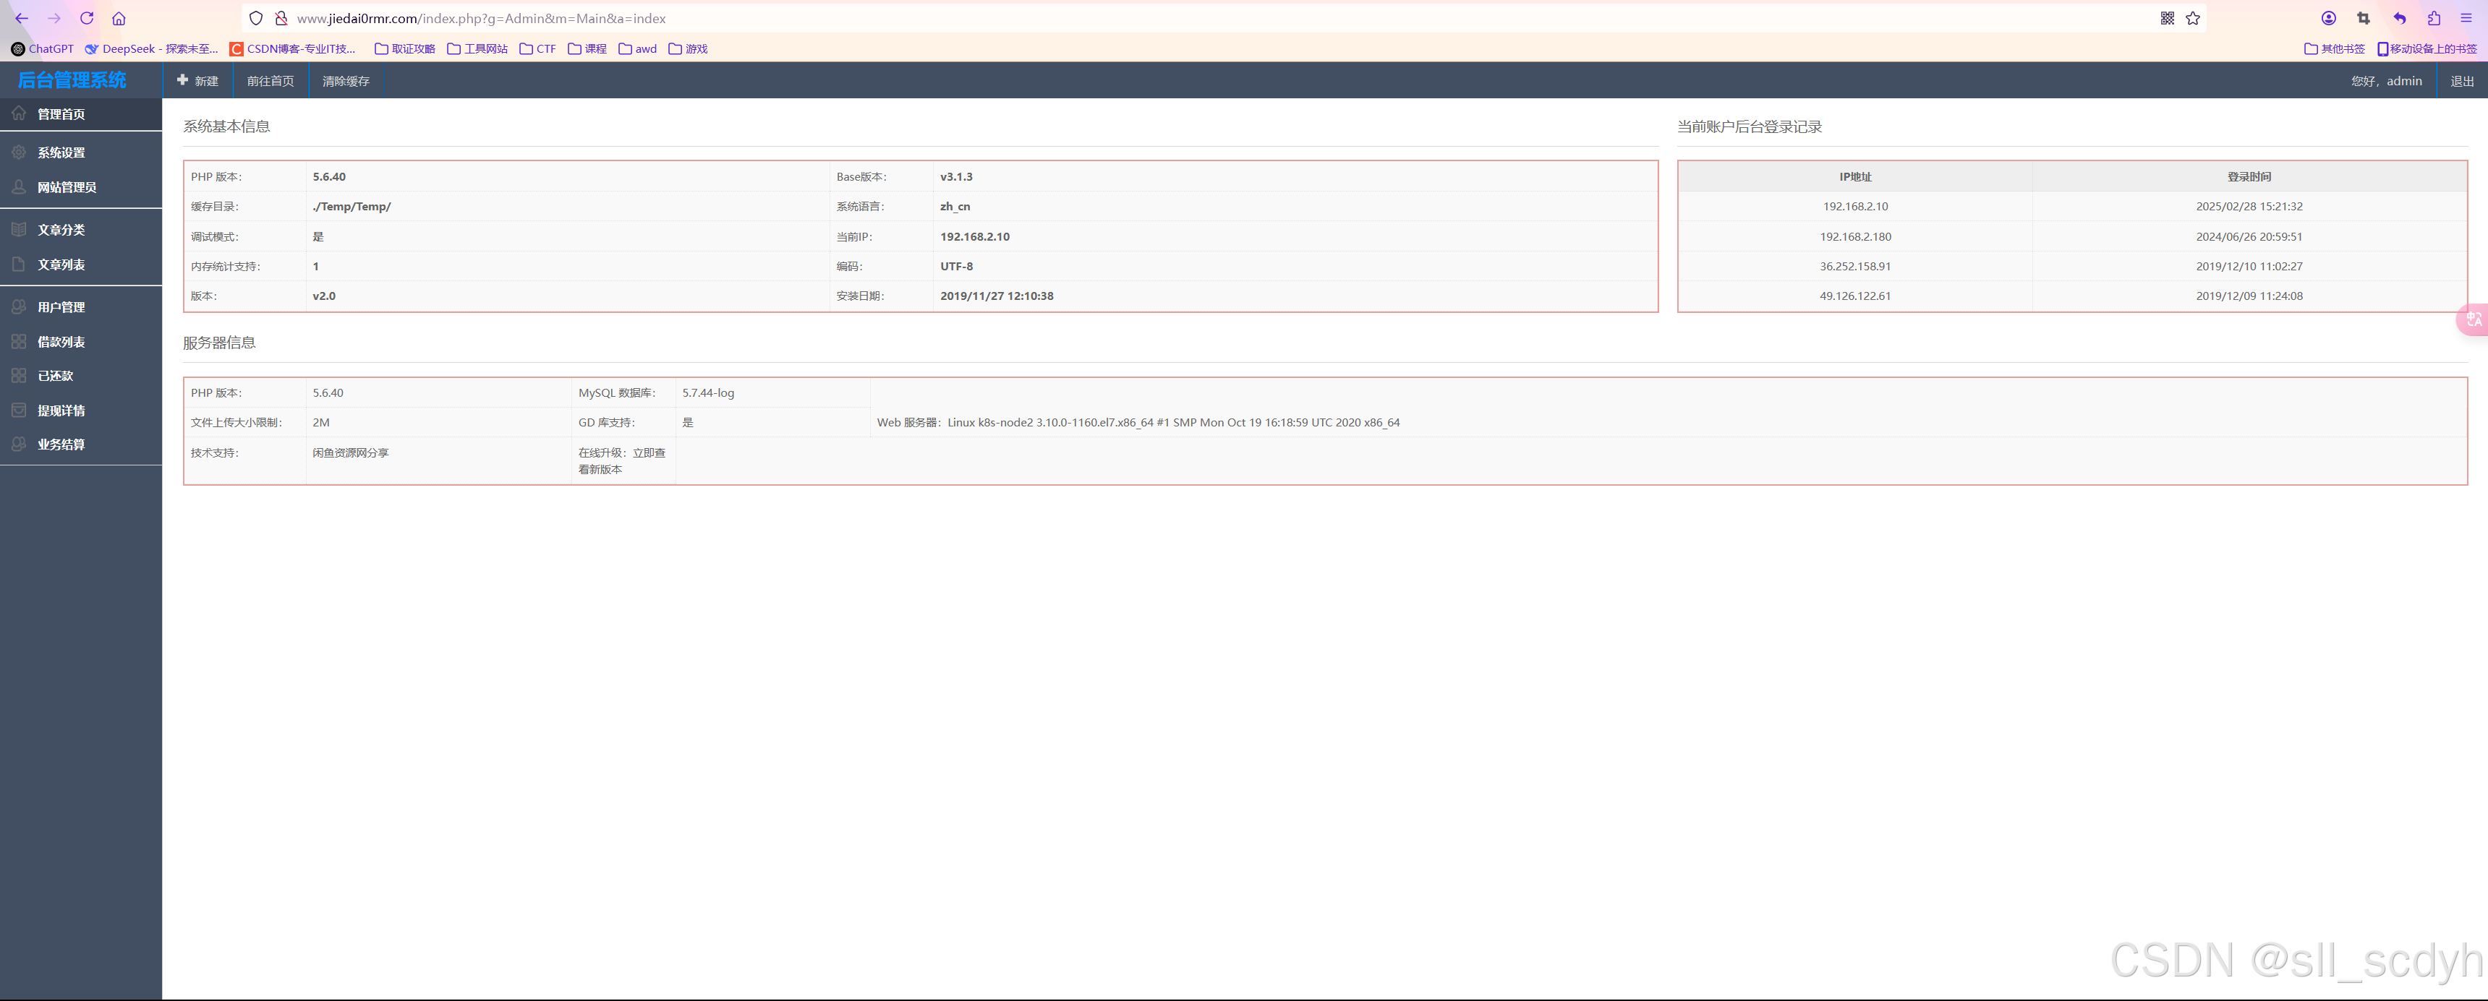Open the browser hamburger menu
Screen dimensions: 2488x1001
2466,18
